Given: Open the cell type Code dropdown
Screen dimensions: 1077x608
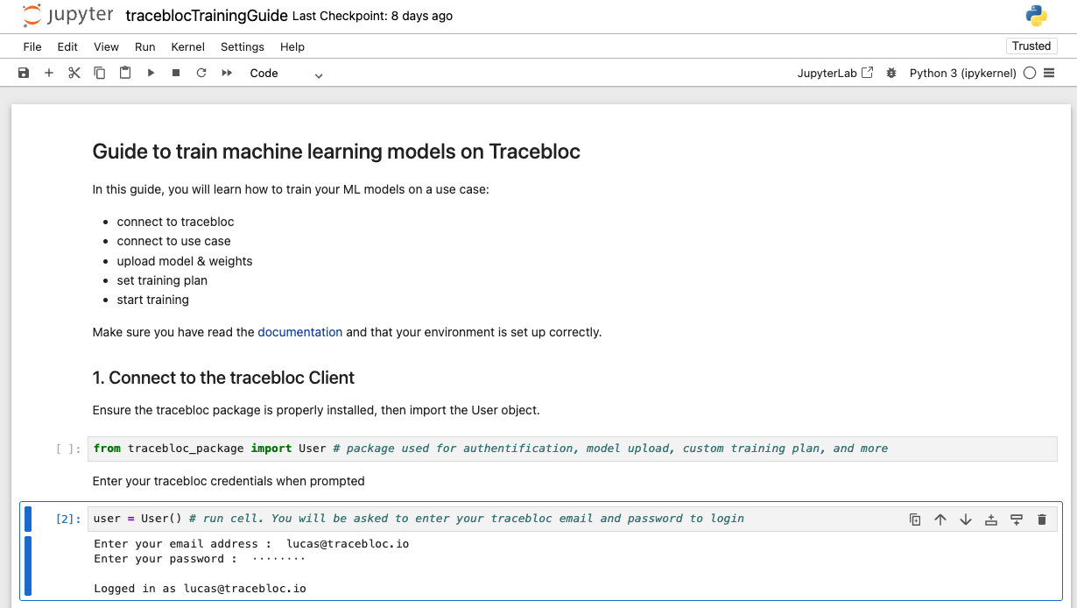Looking at the screenshot, I should (286, 74).
